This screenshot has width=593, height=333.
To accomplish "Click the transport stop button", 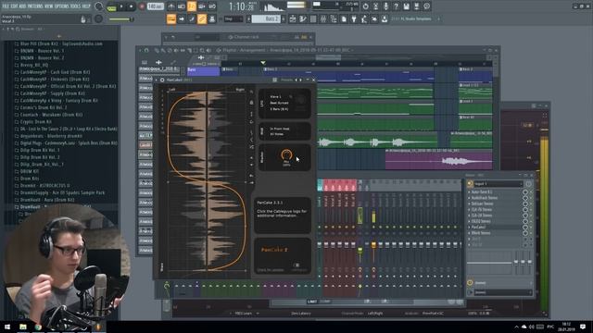I will tap(132, 6).
